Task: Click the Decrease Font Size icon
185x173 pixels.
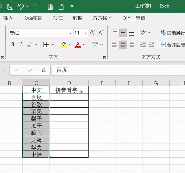Action: tap(101, 32)
